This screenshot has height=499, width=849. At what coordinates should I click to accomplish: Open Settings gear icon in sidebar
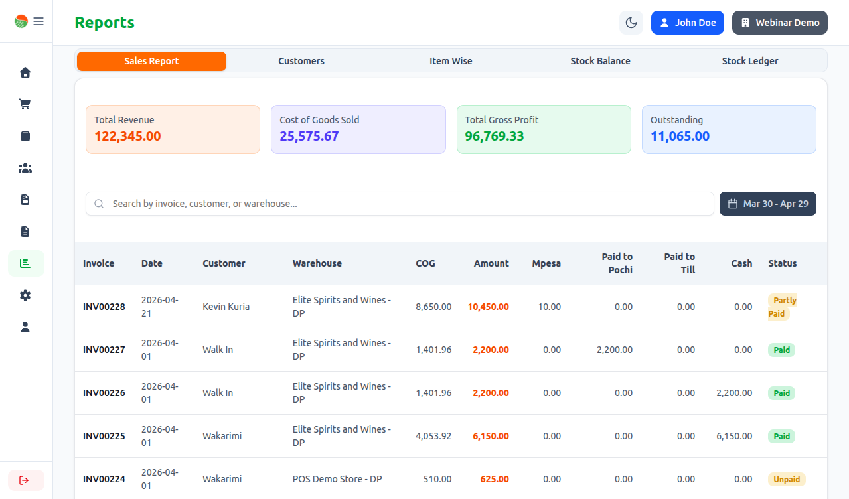click(x=25, y=295)
